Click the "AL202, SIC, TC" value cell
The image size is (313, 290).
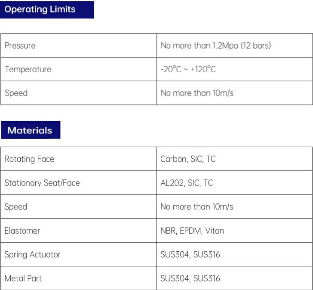pyautogui.click(x=187, y=183)
